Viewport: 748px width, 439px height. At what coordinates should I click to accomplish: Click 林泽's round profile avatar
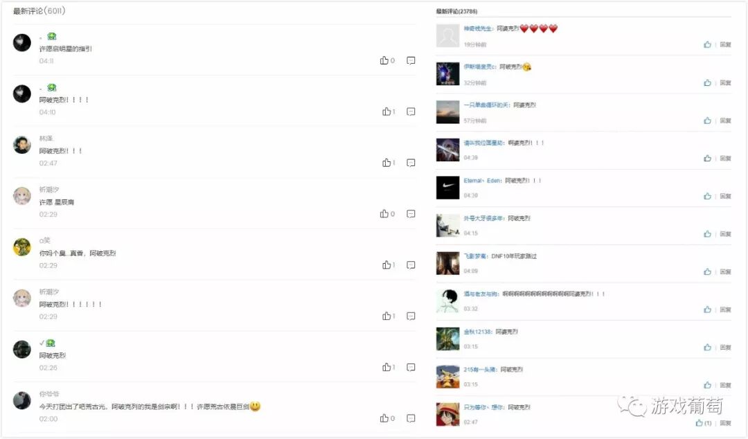point(22,145)
